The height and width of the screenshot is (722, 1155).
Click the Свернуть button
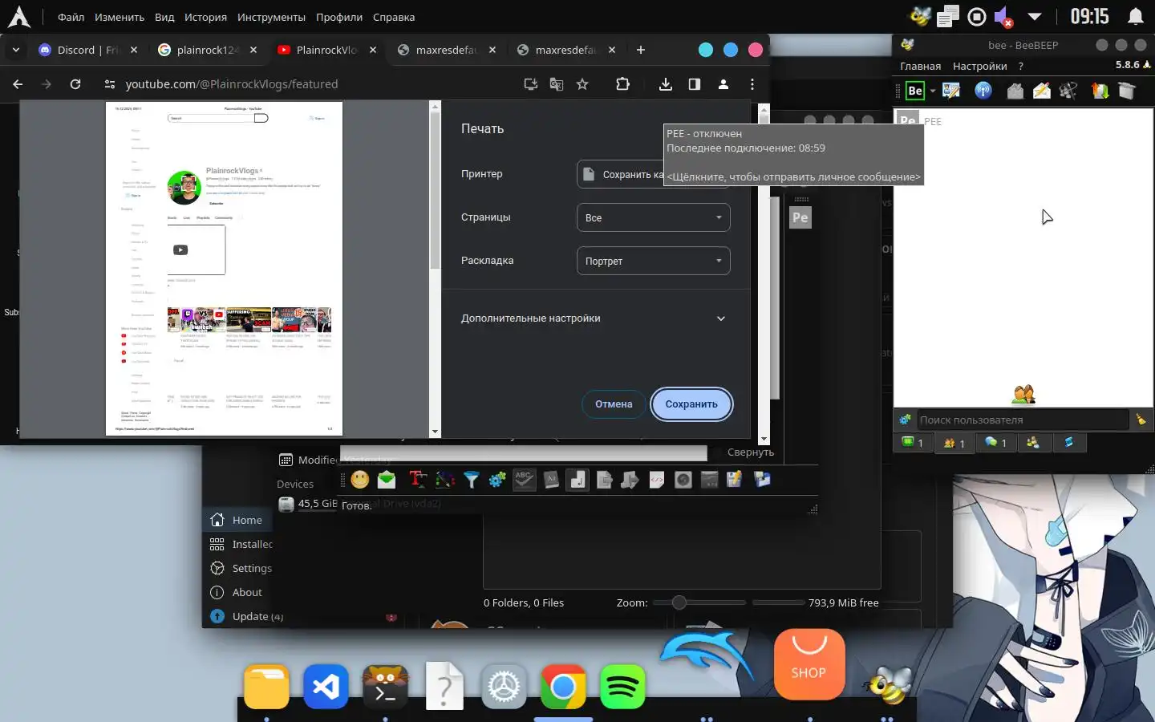751,452
